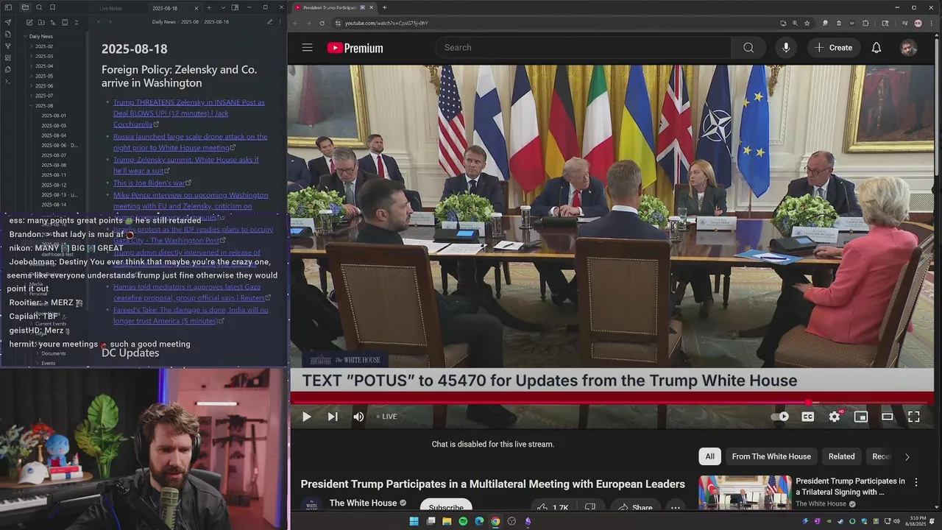
Task: Like the video showing 1.7K
Action: [x=553, y=508]
